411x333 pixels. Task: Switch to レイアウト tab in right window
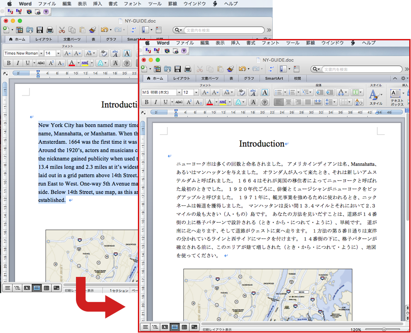pos(181,78)
